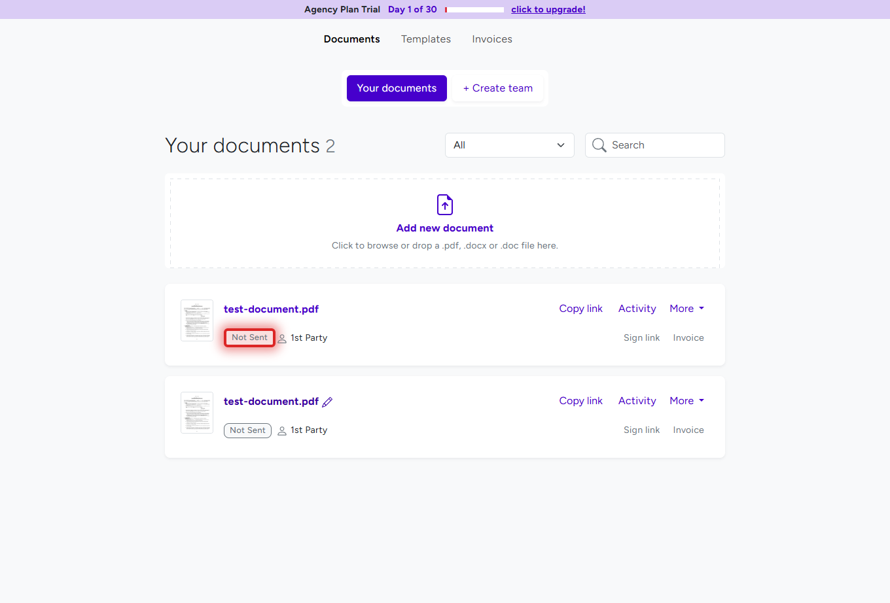This screenshot has width=890, height=603.
Task: Copy link for the first test-document.pdf
Action: [580, 308]
